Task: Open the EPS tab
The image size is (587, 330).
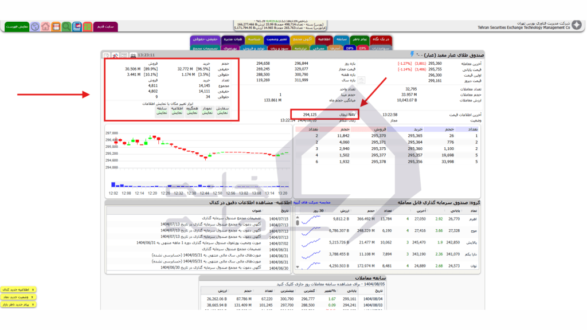Action: [363, 49]
